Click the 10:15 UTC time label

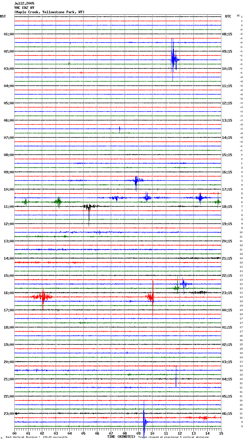pos(227,69)
